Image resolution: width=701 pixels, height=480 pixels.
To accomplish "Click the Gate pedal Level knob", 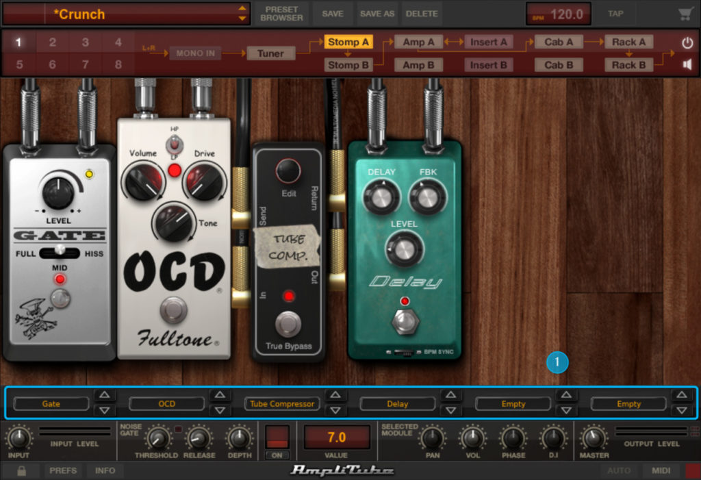I will [58, 193].
